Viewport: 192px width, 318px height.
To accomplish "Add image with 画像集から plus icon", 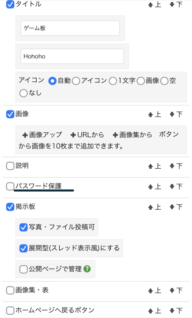I will point(115,135).
